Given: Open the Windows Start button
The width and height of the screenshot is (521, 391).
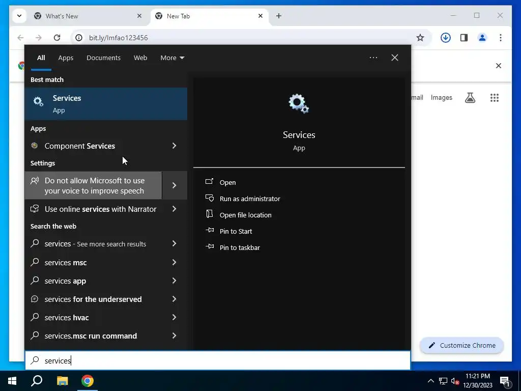Looking at the screenshot, I should [12, 381].
